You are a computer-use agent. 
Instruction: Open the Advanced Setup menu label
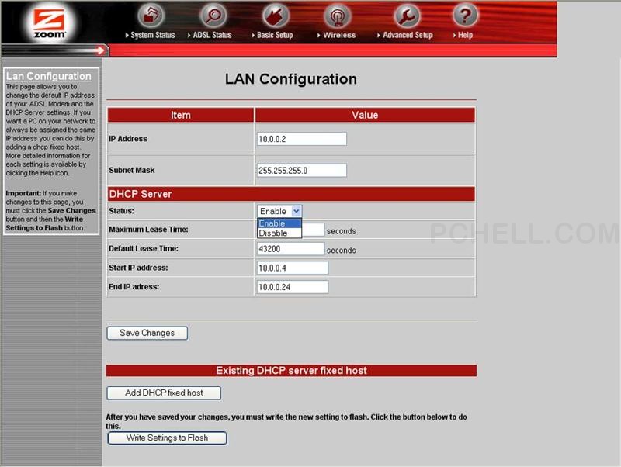click(407, 35)
